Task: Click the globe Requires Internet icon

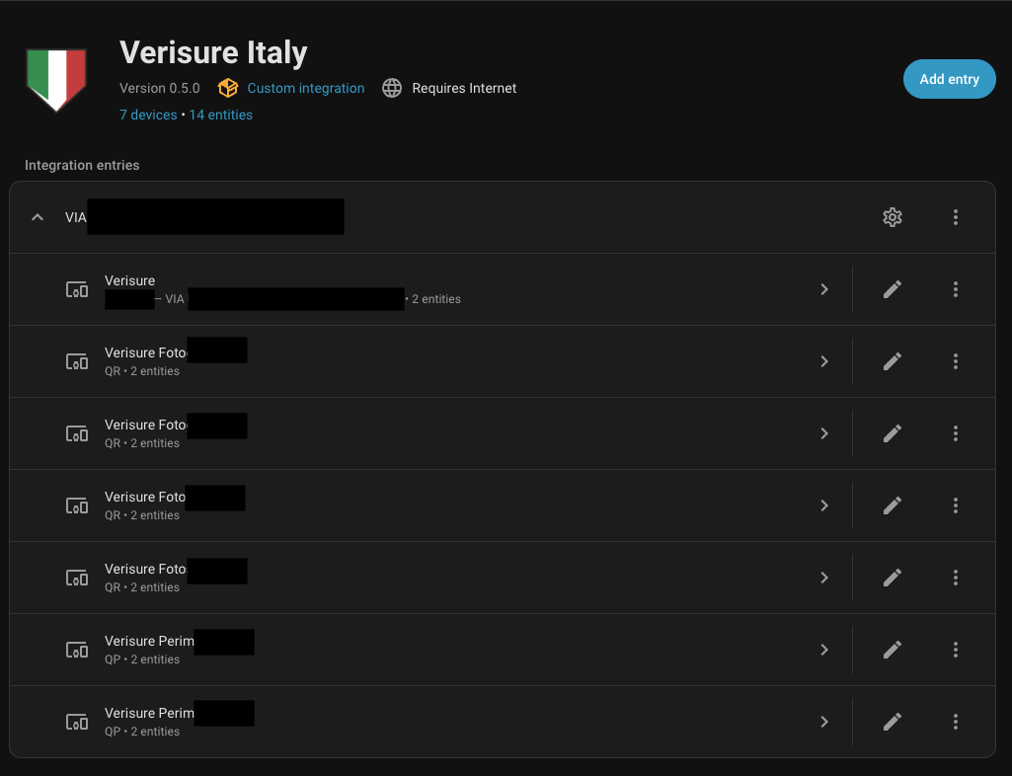Action: 392,88
